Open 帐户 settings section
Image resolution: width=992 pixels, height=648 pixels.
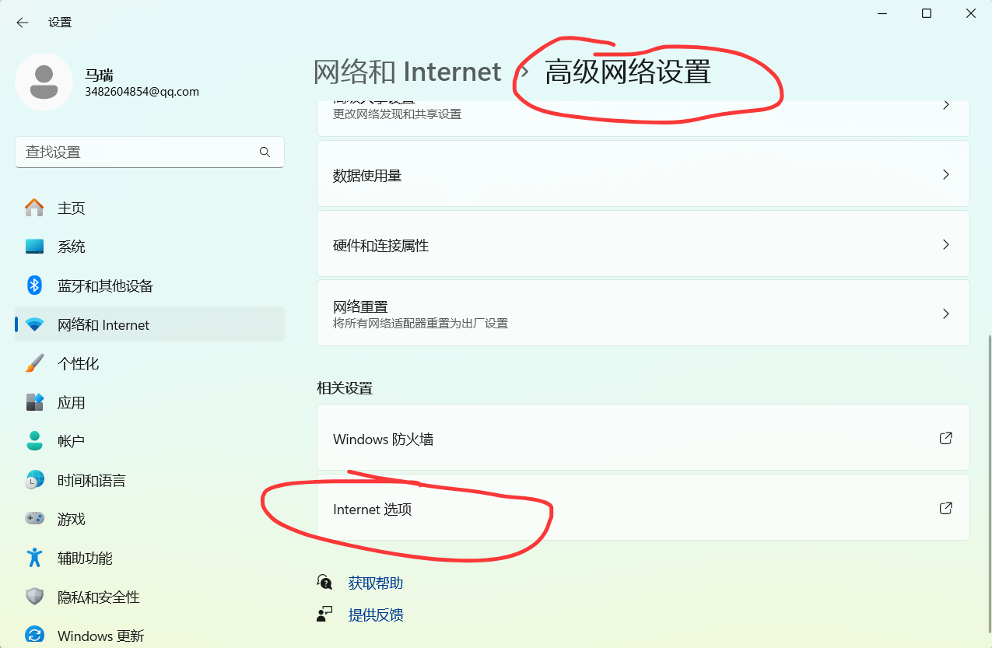149,441
